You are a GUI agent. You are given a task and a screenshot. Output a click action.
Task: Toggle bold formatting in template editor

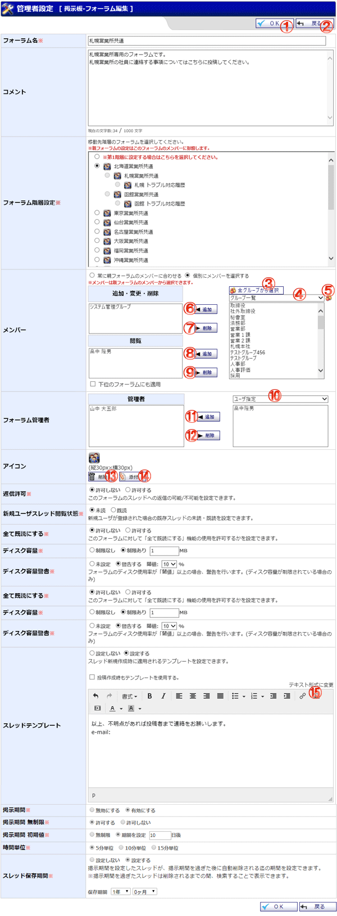coord(149,696)
